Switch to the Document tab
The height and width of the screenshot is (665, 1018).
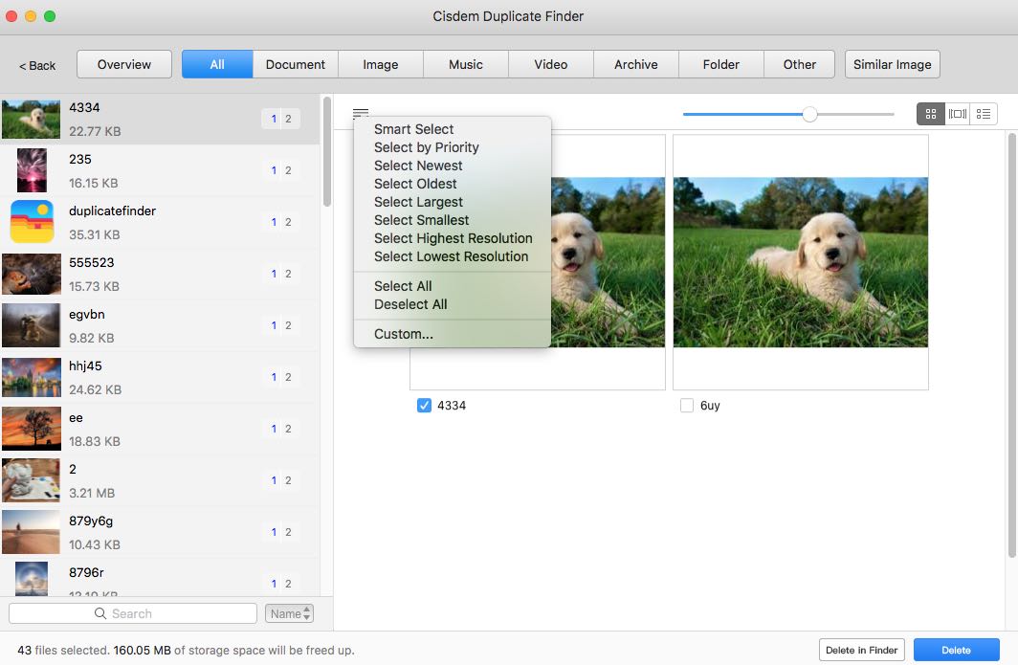tap(296, 64)
